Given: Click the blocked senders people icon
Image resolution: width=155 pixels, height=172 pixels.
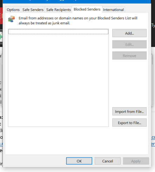Looking at the screenshot, I should [x=12, y=19].
